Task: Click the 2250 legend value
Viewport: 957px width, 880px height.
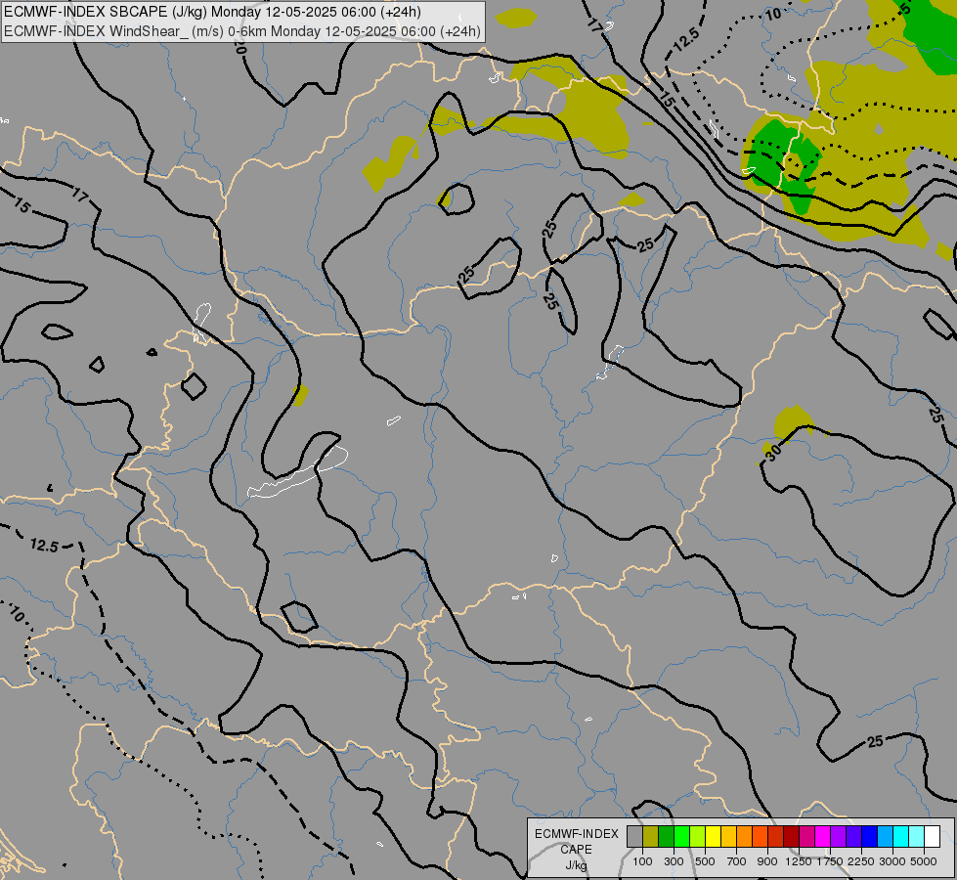Action: (x=861, y=861)
